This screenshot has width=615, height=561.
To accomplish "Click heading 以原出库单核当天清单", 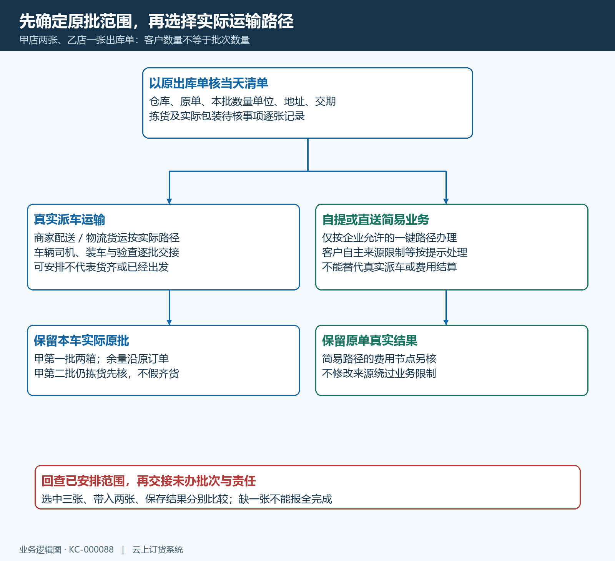I will coord(209,83).
